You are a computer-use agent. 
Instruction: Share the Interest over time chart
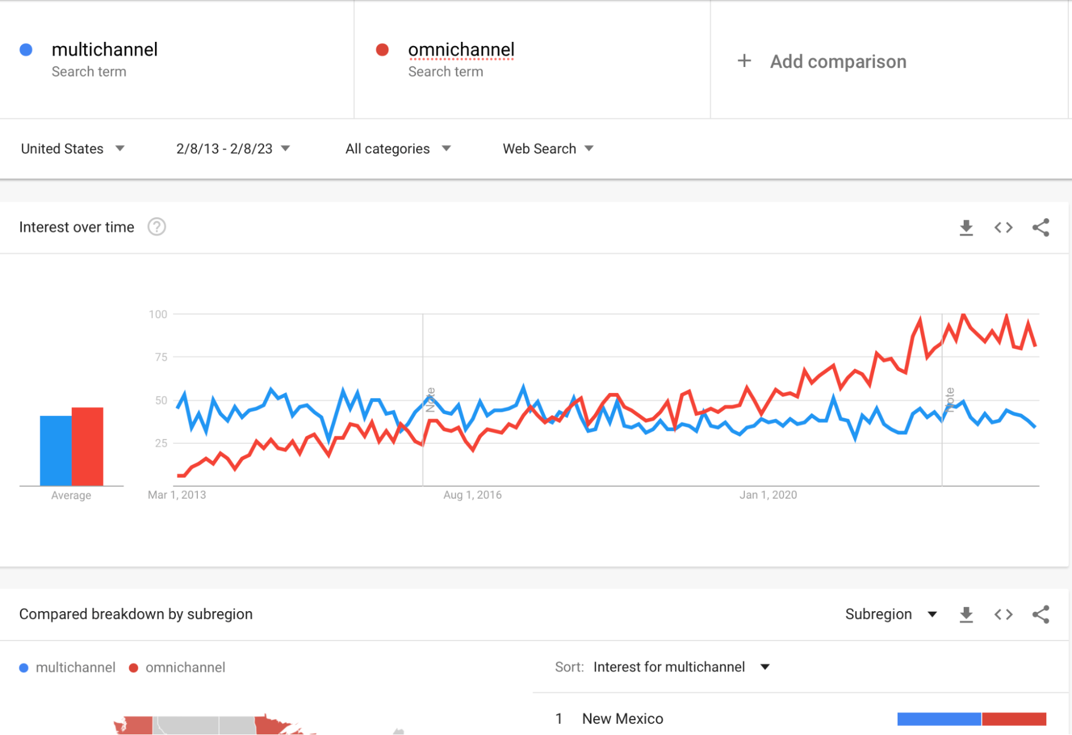point(1041,228)
